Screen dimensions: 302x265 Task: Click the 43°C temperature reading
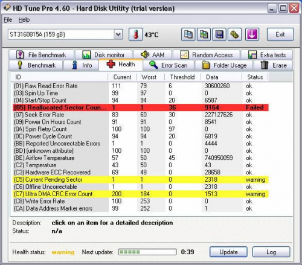152,35
